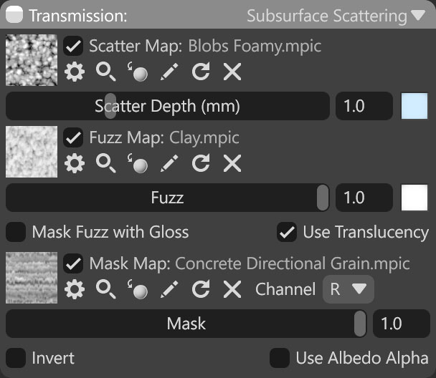Image resolution: width=436 pixels, height=378 pixels.
Task: Enable Use Albedo Alpha checkbox
Action: pyautogui.click(x=280, y=358)
